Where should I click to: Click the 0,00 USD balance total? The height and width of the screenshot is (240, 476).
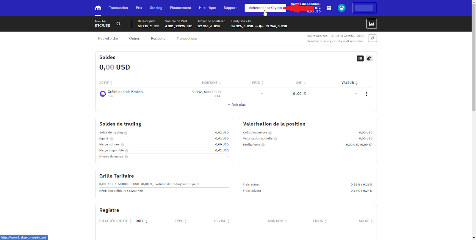click(x=115, y=67)
